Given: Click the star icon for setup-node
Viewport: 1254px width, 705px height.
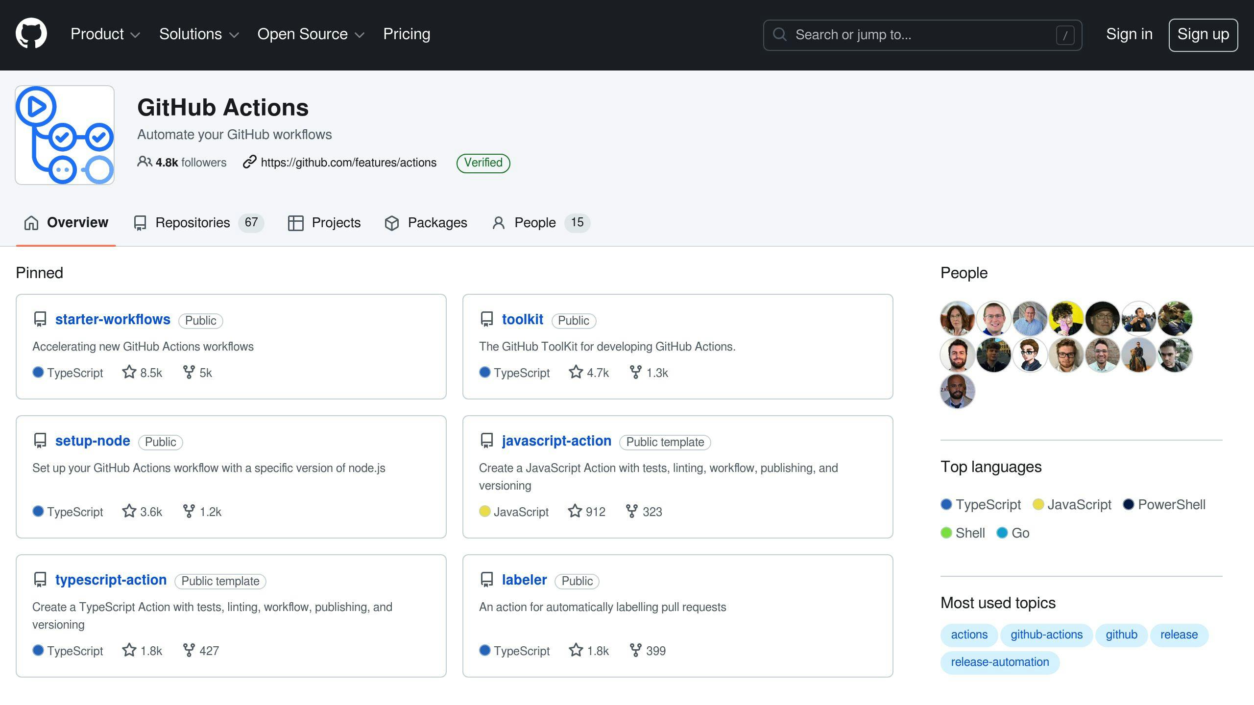Looking at the screenshot, I should click(129, 511).
